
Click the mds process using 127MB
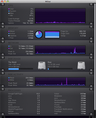tap(70, 114)
